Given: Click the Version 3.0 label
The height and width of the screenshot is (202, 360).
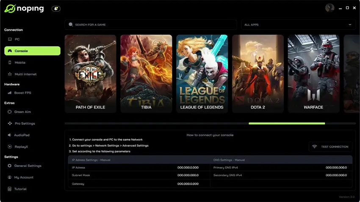Looking at the screenshot, I should (x=347, y=197).
